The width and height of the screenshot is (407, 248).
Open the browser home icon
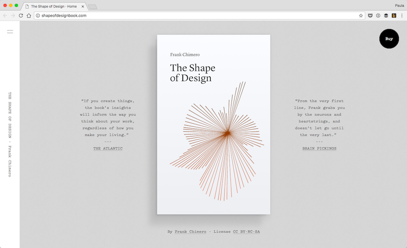(x=29, y=16)
